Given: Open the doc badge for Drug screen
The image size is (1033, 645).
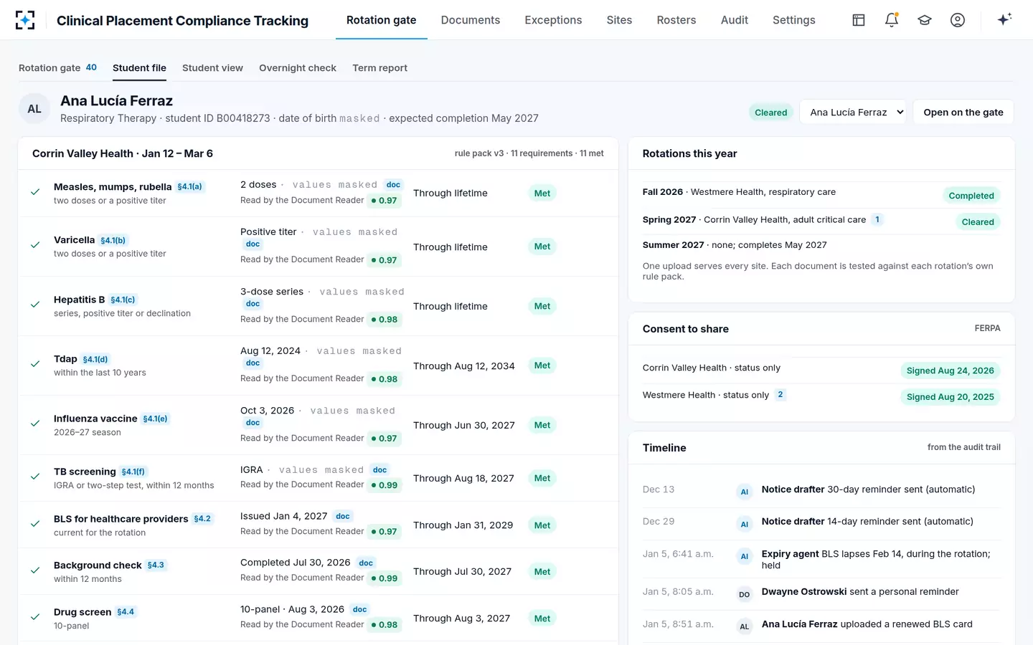Looking at the screenshot, I should click(359, 610).
